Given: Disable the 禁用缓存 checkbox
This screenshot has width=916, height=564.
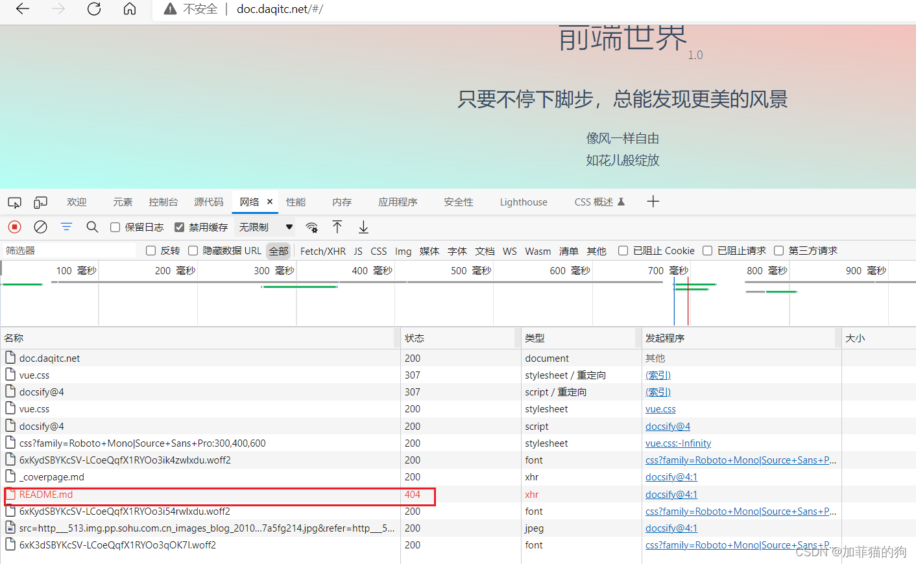Looking at the screenshot, I should click(179, 227).
